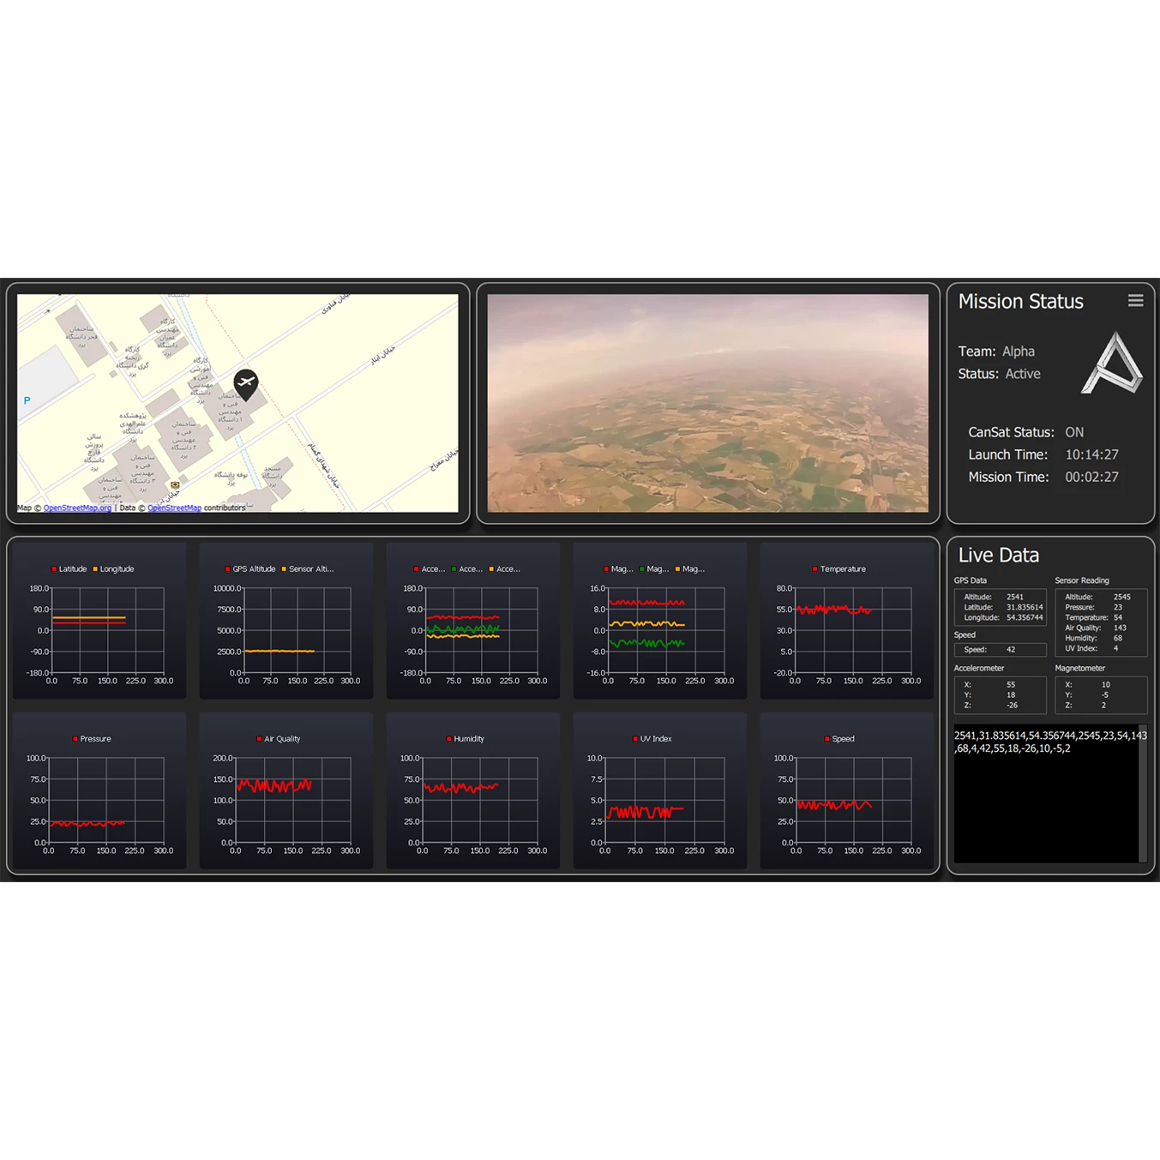Select the Sensor Altitude value 2545
This screenshot has height=1160, width=1160.
pyautogui.click(x=1121, y=597)
